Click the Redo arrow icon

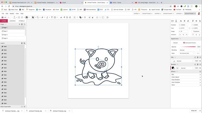click(x=9, y=17)
